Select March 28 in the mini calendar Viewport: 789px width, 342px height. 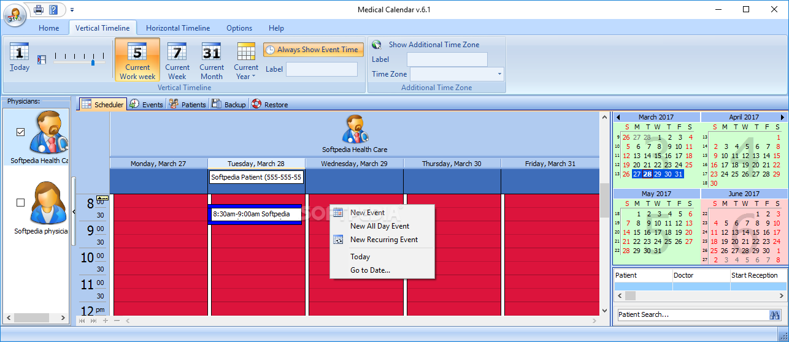pyautogui.click(x=647, y=174)
